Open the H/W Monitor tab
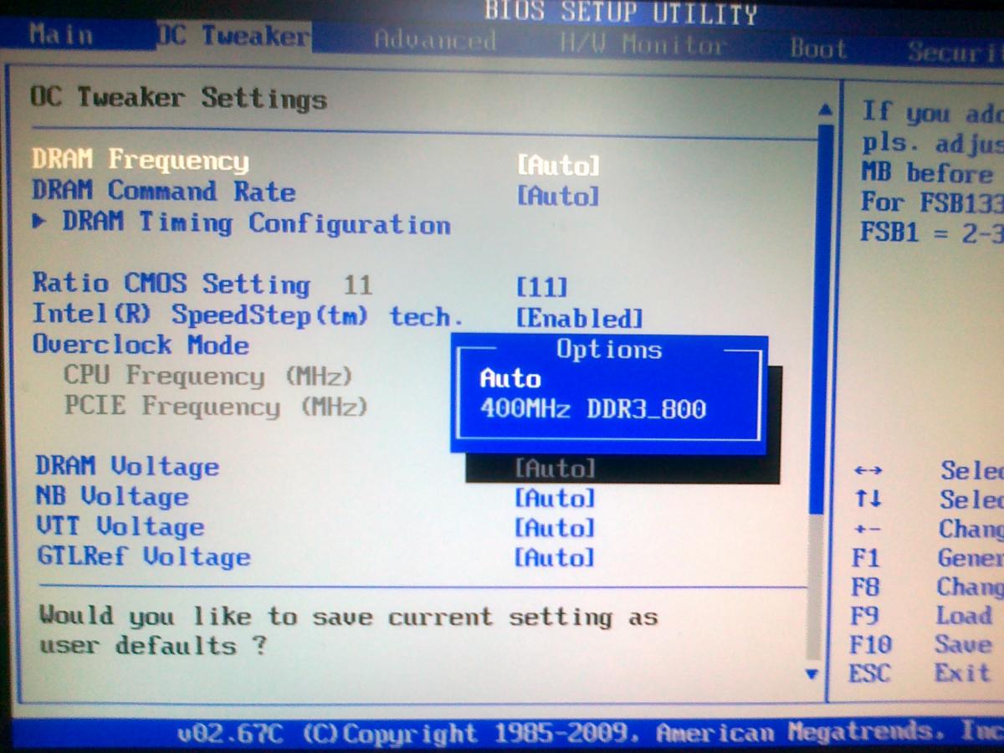The image size is (1004, 753). pos(643,44)
